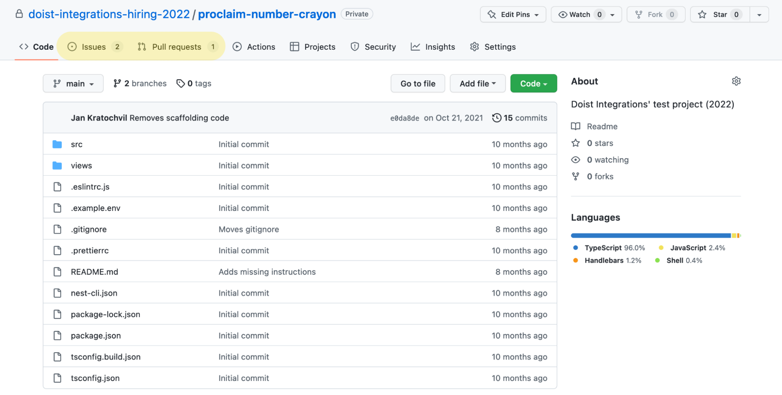Screen dimensions: 782x395
Task: Open the package.json file link
Action: click(x=95, y=335)
